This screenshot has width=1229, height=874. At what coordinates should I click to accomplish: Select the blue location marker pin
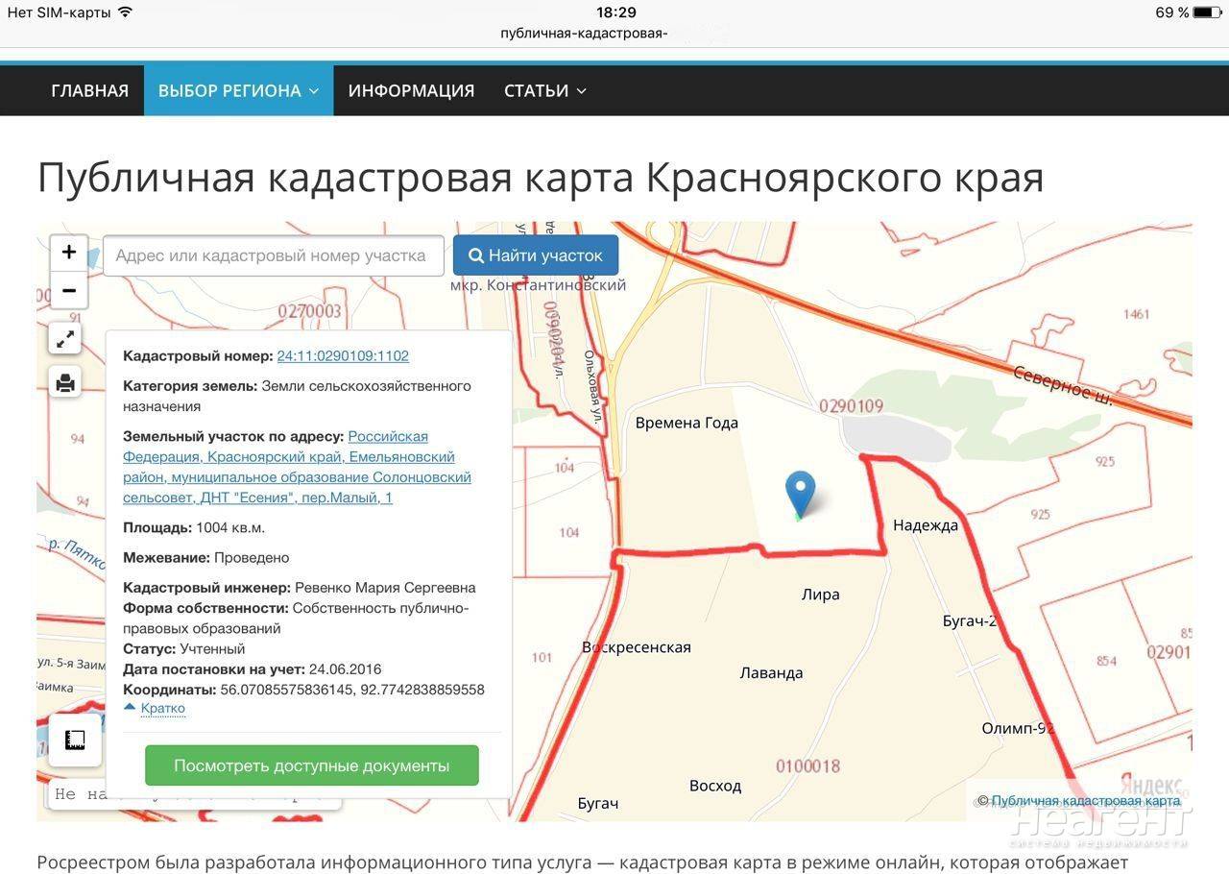800,496
